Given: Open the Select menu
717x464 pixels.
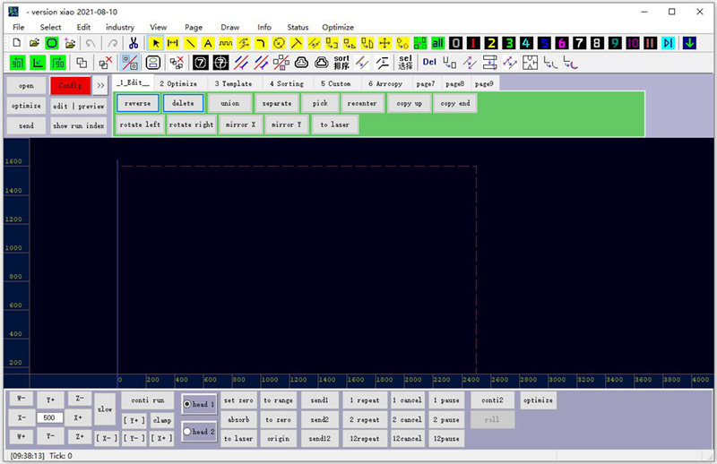Looking at the screenshot, I should coord(50,27).
